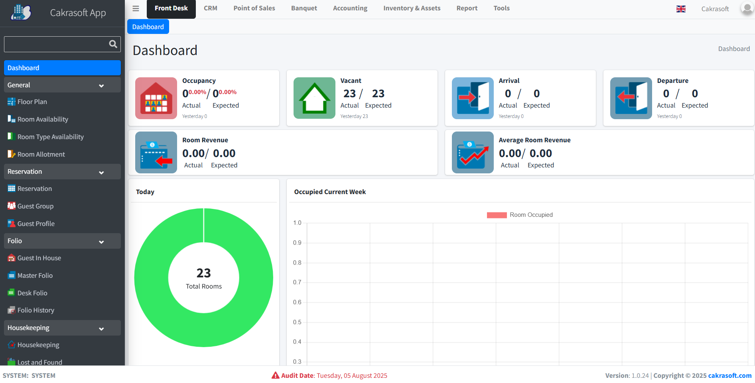Click the Room Occupied legend swatch
The image size is (755, 383).
(496, 215)
